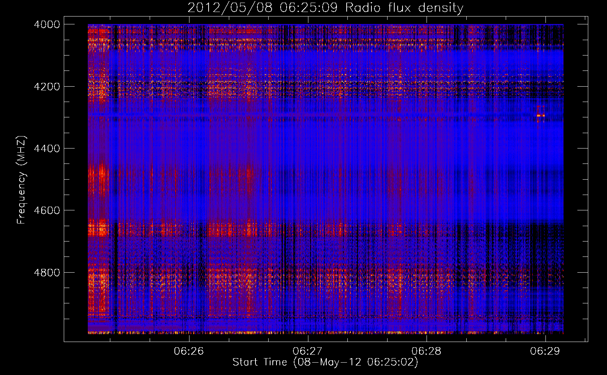This screenshot has width=607, height=375.
Task: Click the bright orange burst near 4300 MHz
Action: point(541,116)
